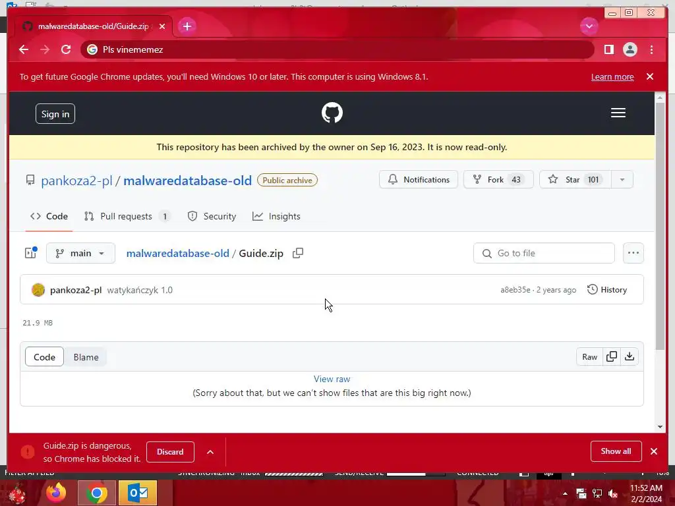675x506 pixels.
Task: Open the Security tab
Action: (x=212, y=216)
